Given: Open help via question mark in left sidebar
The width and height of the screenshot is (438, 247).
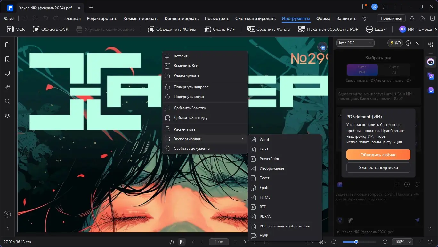Looking at the screenshot, I should [7, 214].
